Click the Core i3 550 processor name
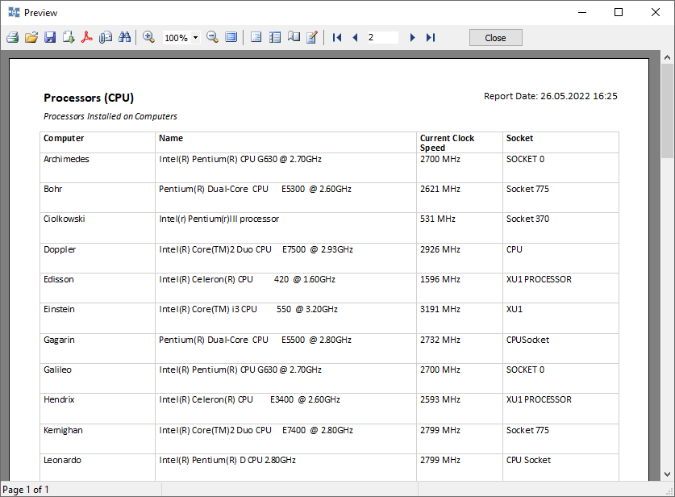Screen dimensions: 675x497 (x=248, y=309)
